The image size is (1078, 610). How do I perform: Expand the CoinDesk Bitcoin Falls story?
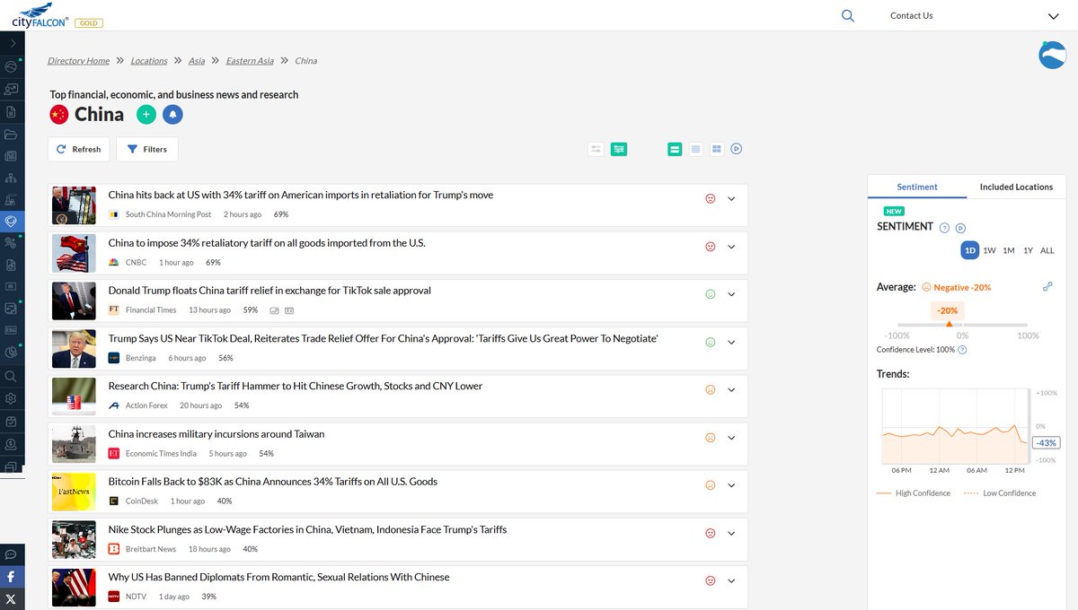click(731, 485)
